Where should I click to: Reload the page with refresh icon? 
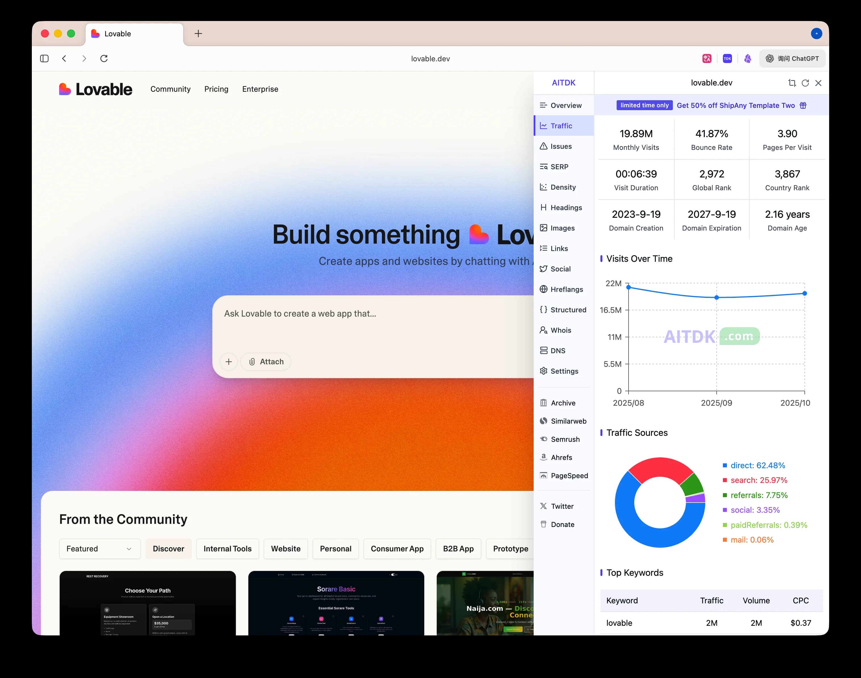[x=104, y=58]
